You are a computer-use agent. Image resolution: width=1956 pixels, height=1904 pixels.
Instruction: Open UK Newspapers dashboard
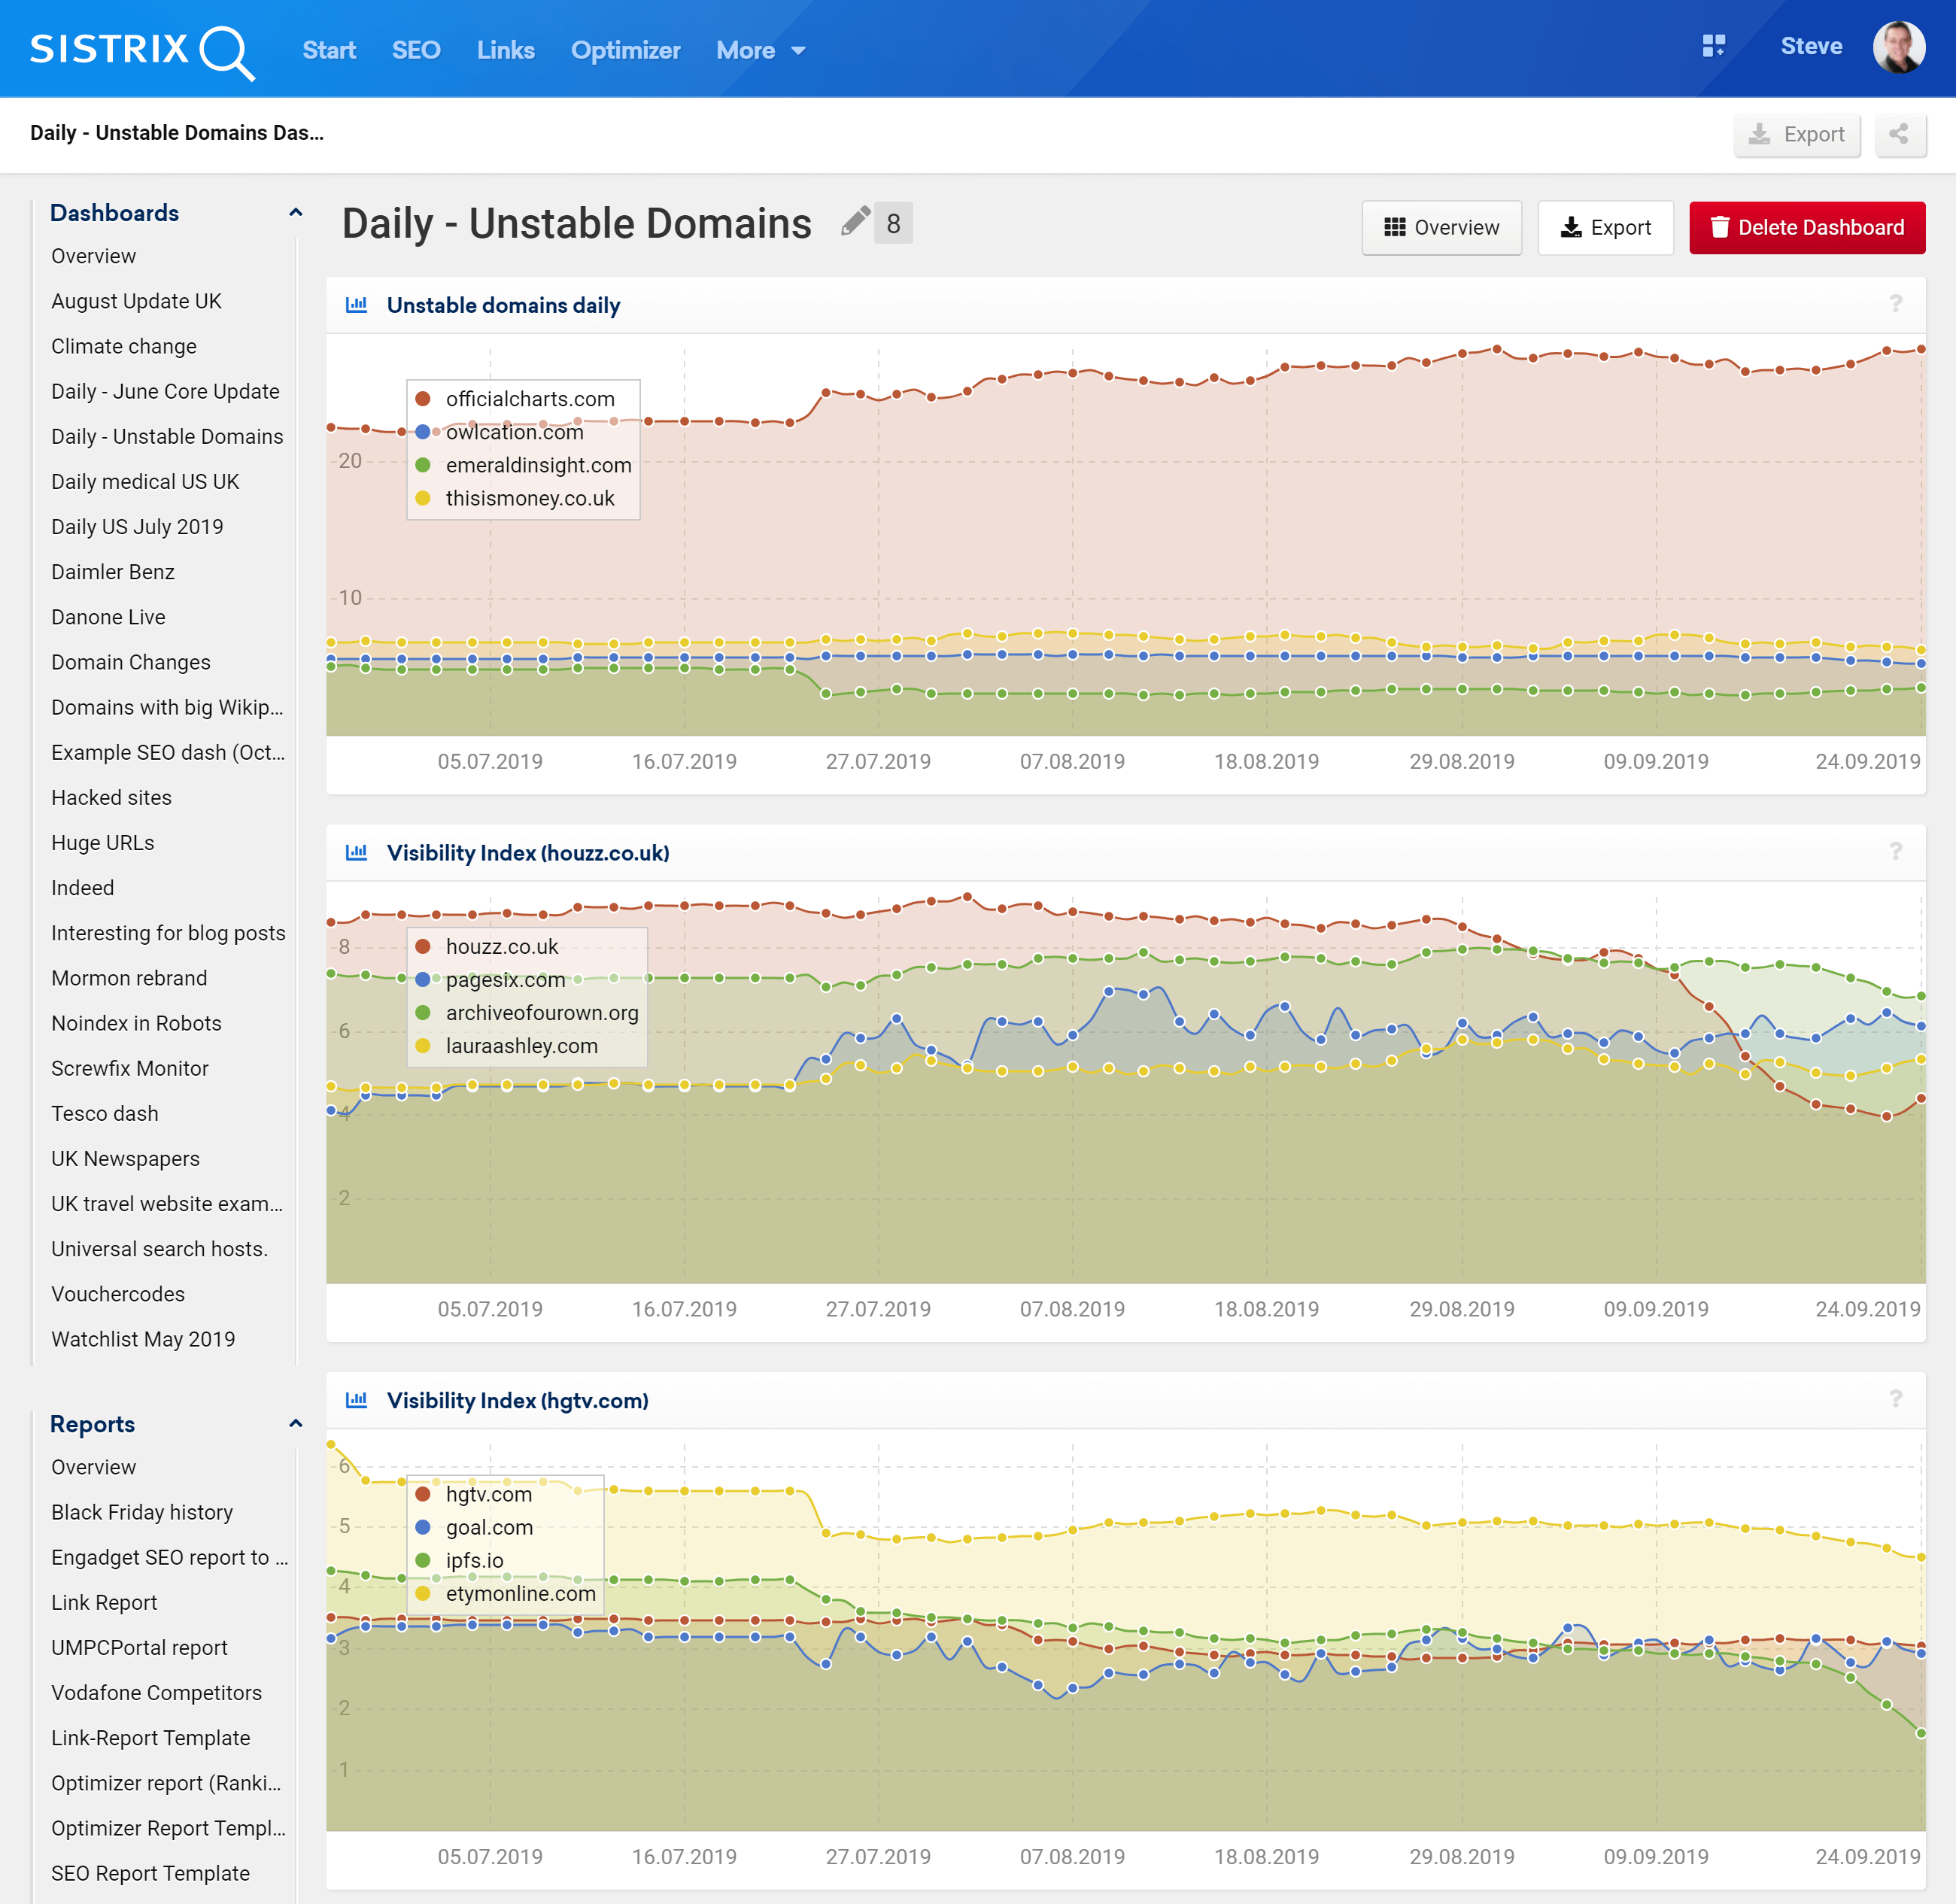click(125, 1158)
